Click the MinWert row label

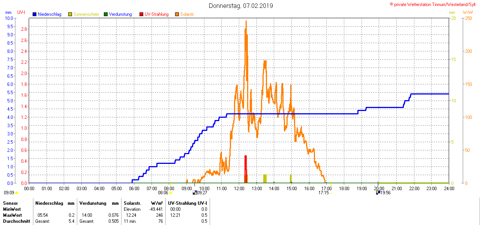12,209
